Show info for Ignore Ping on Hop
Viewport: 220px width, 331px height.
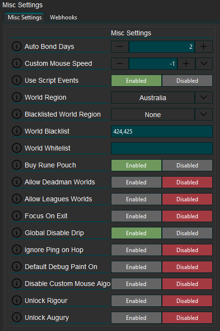click(x=16, y=250)
